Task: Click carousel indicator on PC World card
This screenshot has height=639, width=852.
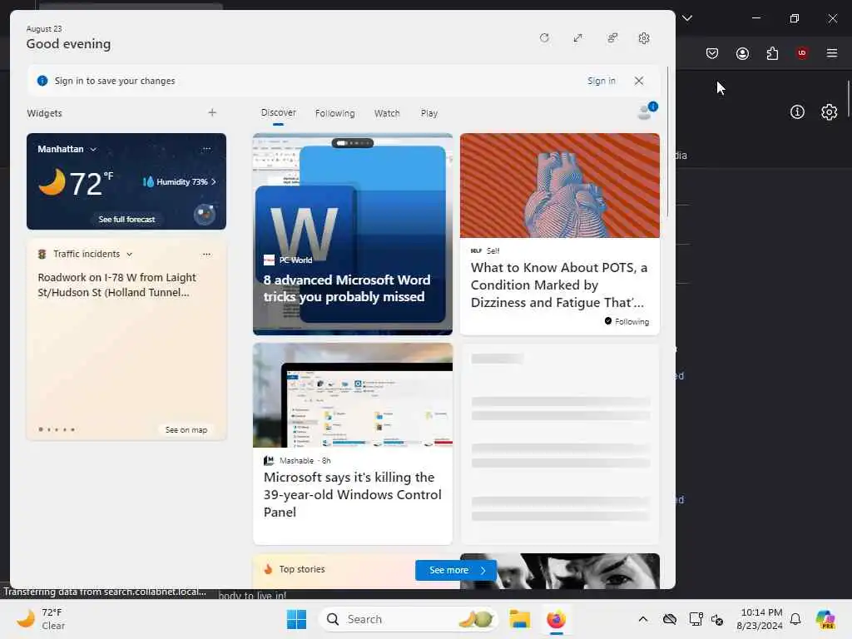Action: point(353,143)
